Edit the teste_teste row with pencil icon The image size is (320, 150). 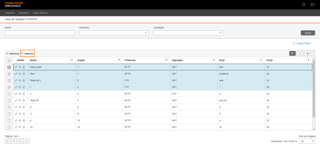click(x=16, y=67)
